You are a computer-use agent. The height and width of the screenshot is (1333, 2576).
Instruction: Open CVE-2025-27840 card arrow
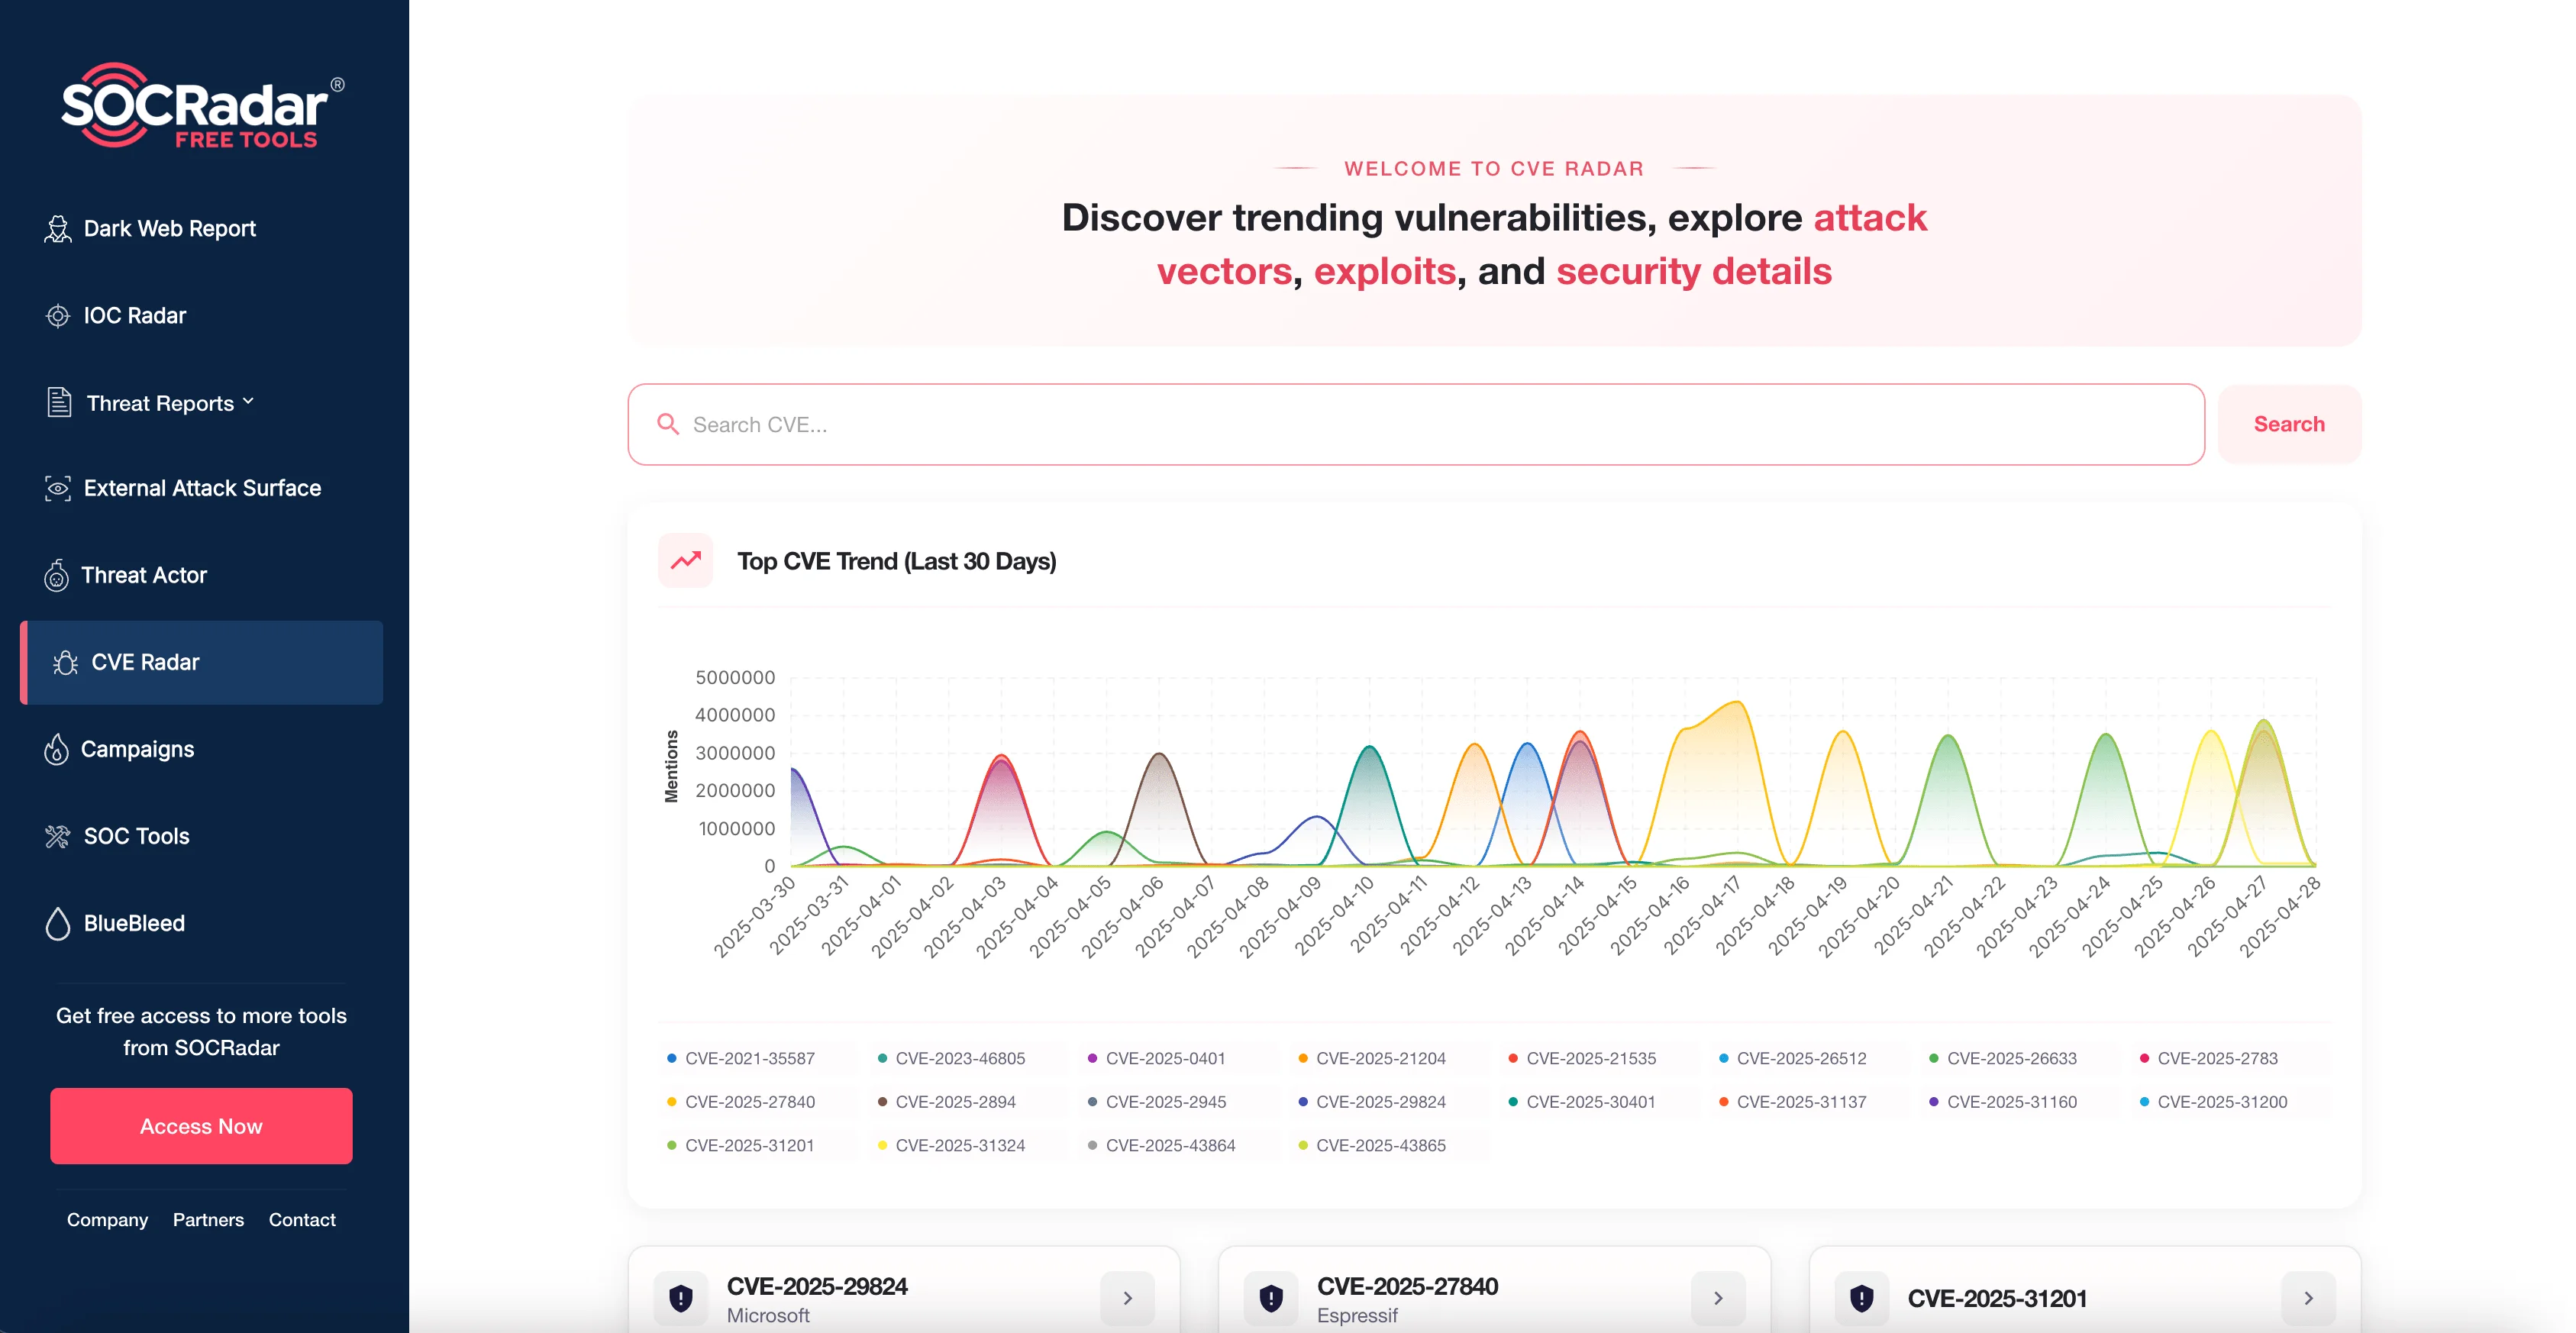(x=1718, y=1298)
